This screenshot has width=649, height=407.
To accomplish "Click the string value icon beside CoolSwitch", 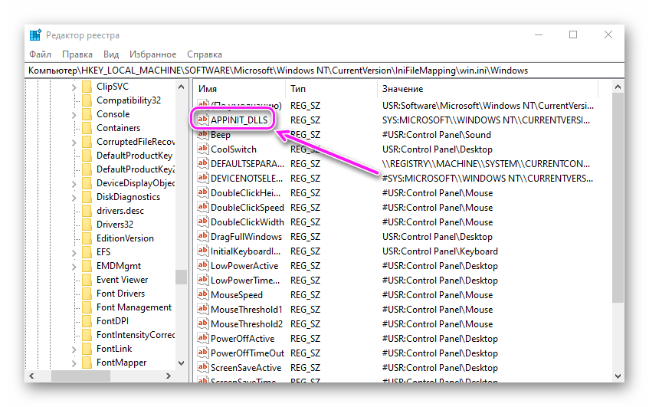I will pos(203,149).
